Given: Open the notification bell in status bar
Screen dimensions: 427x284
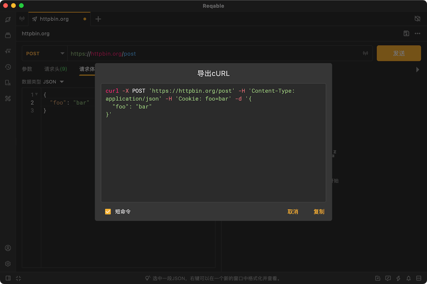Looking at the screenshot, I should point(409,278).
